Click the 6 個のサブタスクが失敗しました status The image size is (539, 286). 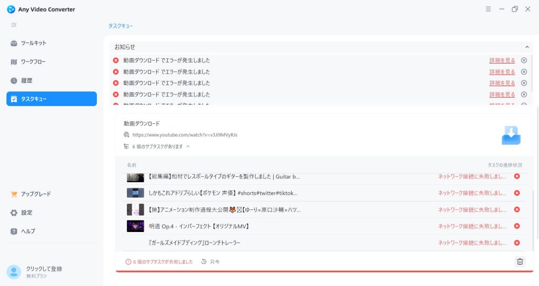(159, 262)
